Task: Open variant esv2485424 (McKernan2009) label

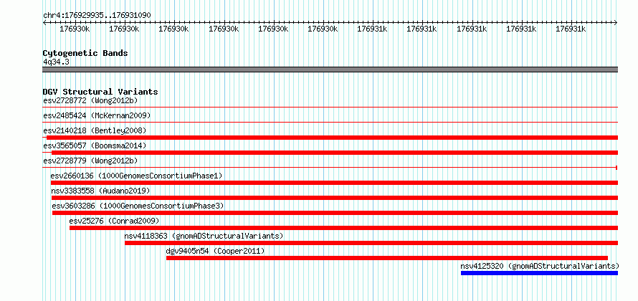Action: click(97, 115)
